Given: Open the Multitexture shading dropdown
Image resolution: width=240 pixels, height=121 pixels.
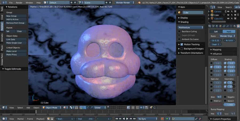Looking at the screenshot, I should pyautogui.click(x=191, y=27).
